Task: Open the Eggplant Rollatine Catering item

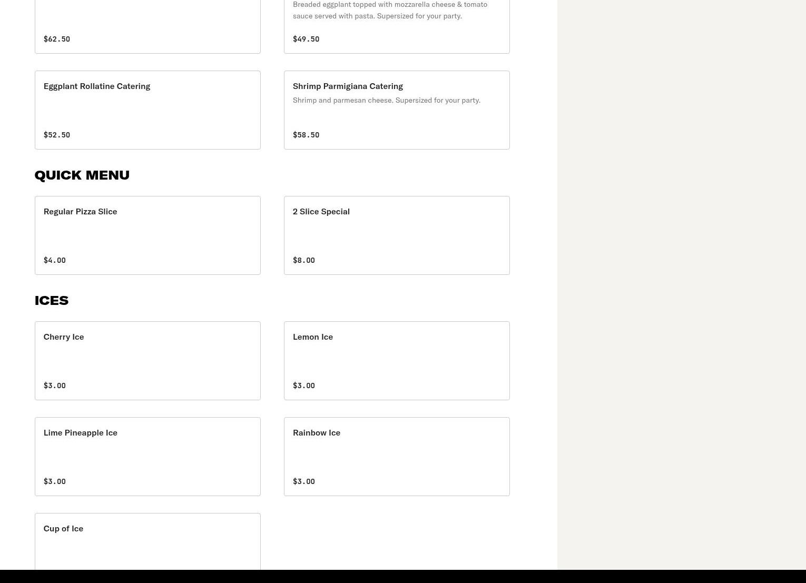Action: click(148, 110)
